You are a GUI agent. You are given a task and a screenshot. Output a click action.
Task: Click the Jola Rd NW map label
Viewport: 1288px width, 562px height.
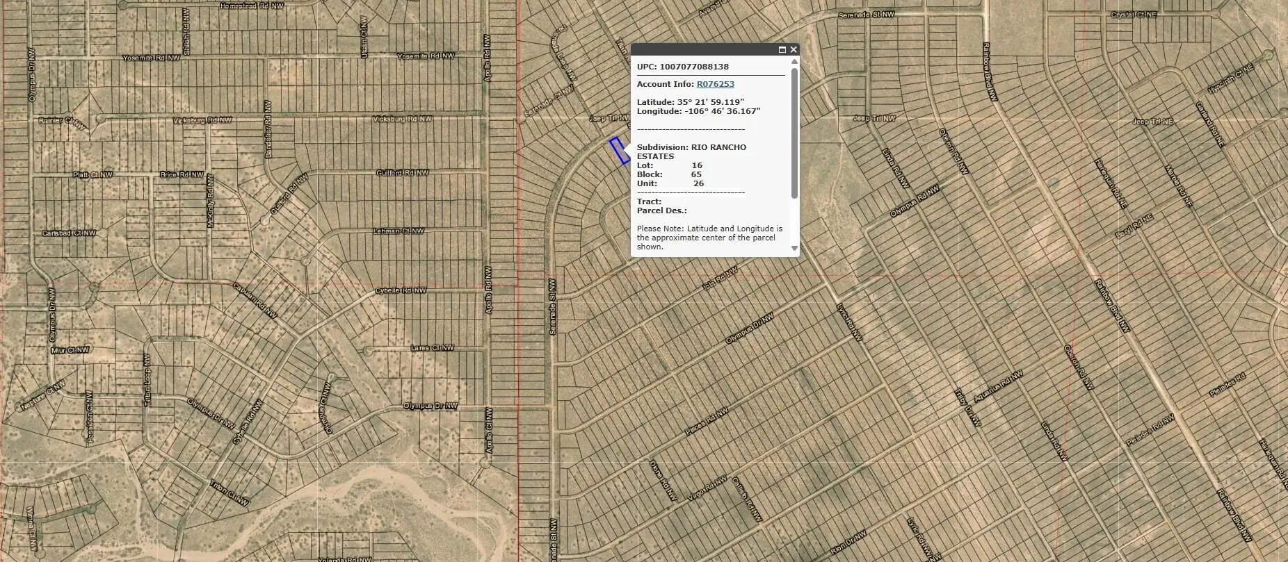click(720, 277)
